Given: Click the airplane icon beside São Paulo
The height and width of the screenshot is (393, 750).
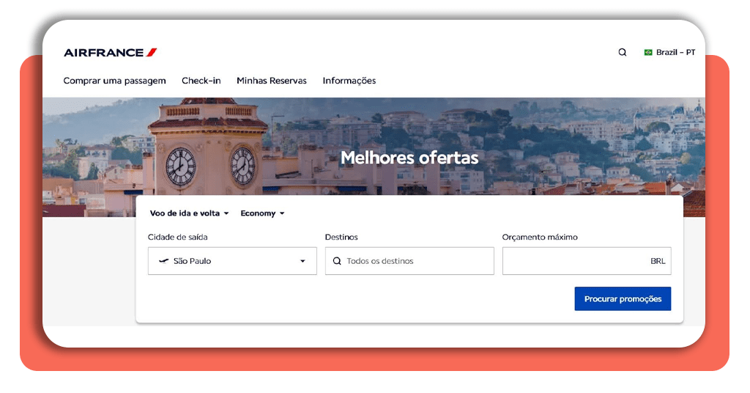Looking at the screenshot, I should (164, 261).
